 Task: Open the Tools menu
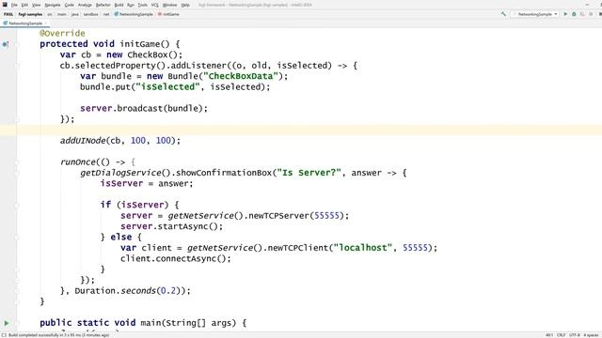pyautogui.click(x=142, y=5)
